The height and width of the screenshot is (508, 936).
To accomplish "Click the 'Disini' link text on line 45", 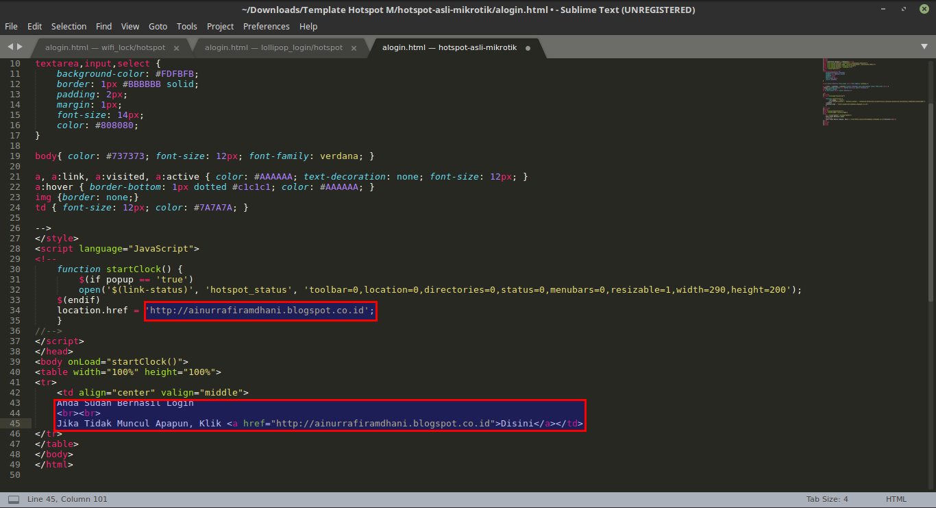I will (x=517, y=424).
